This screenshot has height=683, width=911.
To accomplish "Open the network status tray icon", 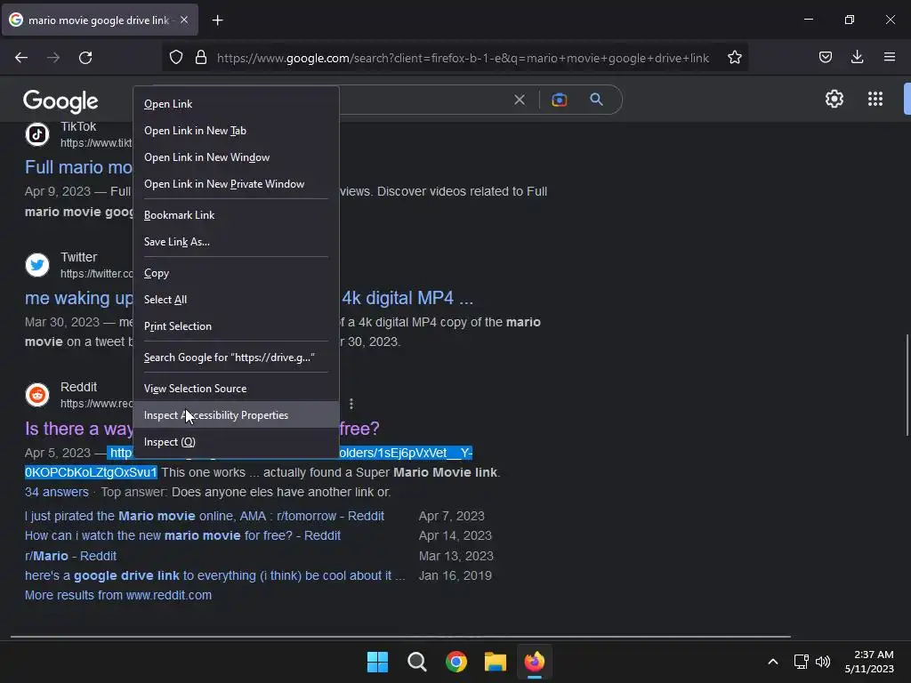I will [802, 662].
